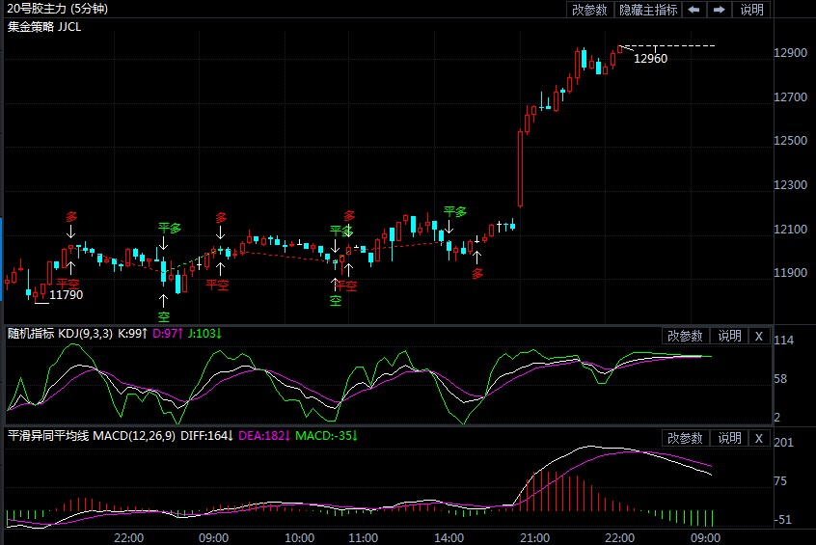This screenshot has width=816, height=545.
Task: Open 改参数 for the main chart
Action: 589,10
